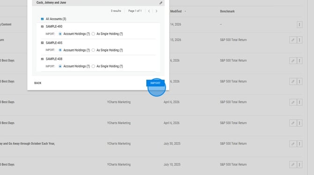Open the kebab menu for the July 10, 2025 row
This screenshot has height=175, width=314.
pyautogui.click(x=299, y=165)
